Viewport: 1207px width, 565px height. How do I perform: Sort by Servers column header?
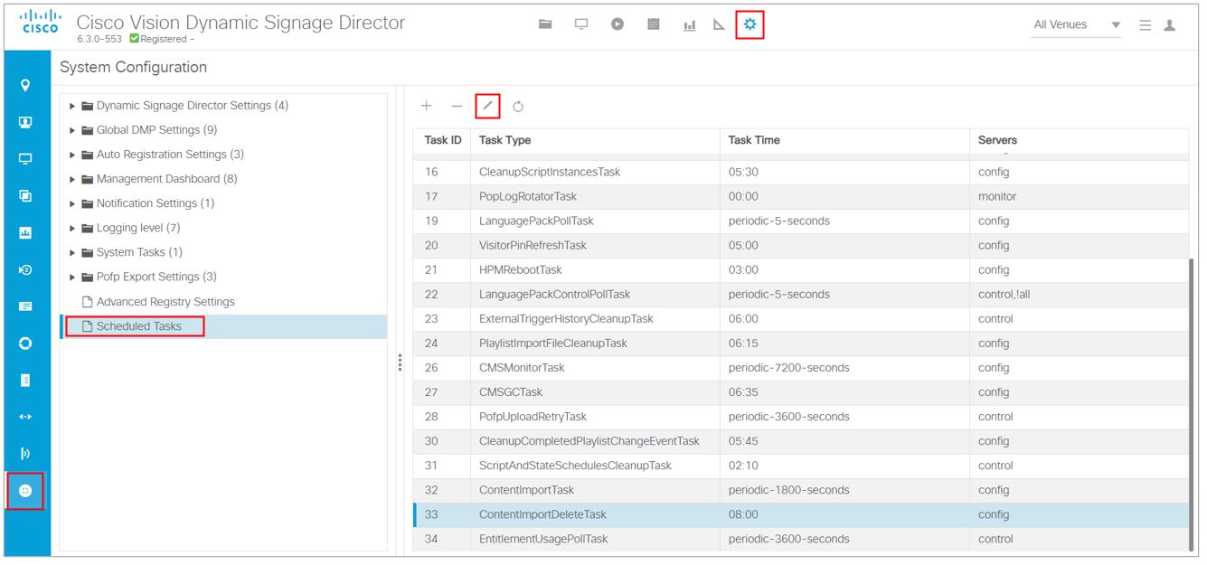(997, 140)
